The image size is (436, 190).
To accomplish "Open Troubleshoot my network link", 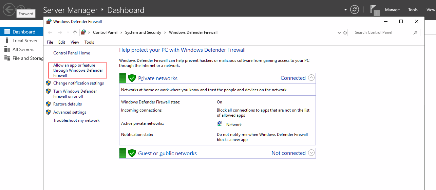I will coord(76,120).
